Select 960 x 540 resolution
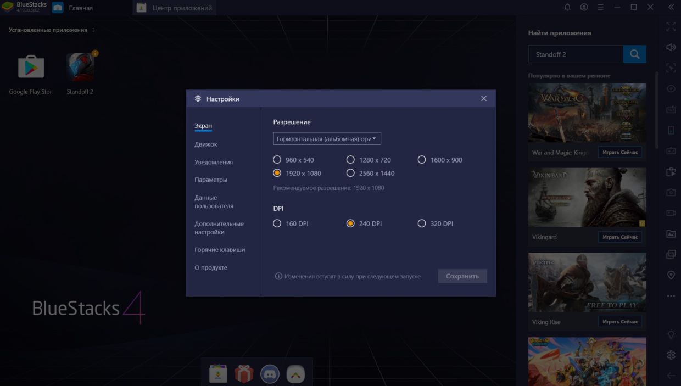Image resolution: width=681 pixels, height=386 pixels. click(x=277, y=160)
